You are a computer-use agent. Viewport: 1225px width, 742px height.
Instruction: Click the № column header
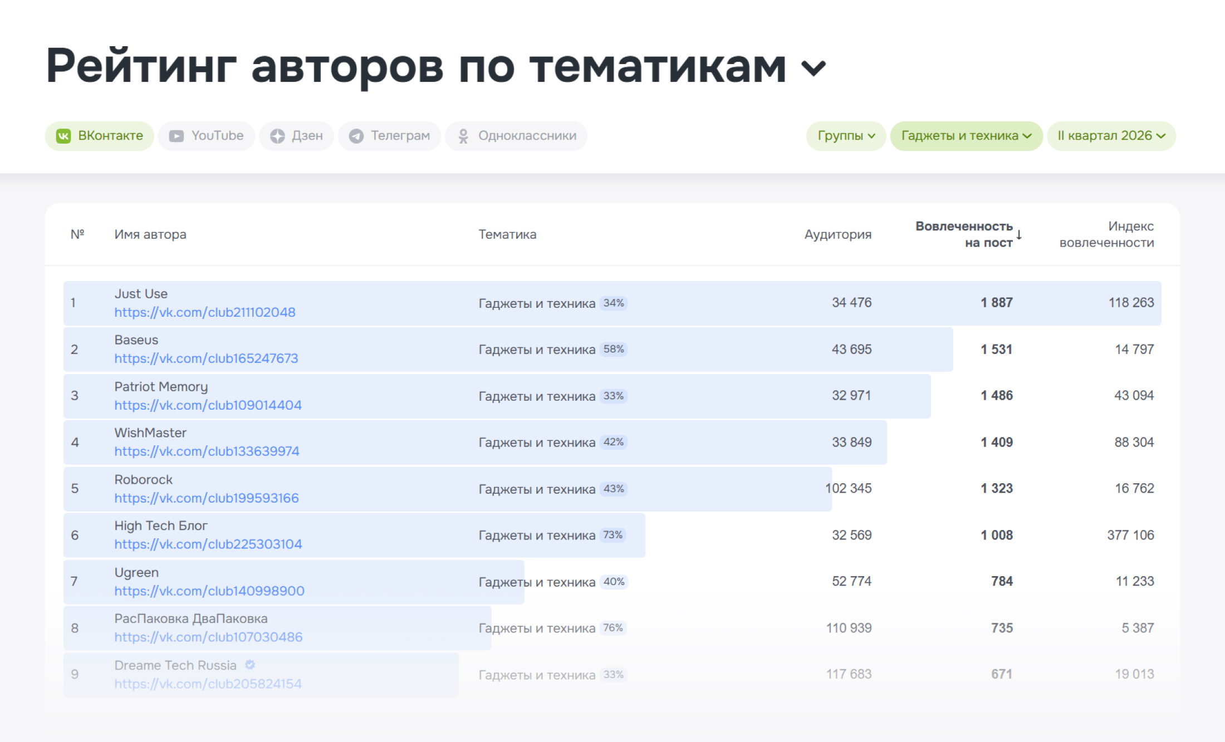click(x=77, y=234)
